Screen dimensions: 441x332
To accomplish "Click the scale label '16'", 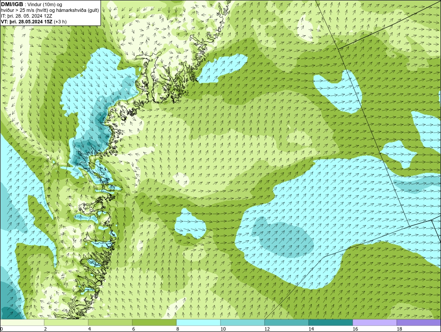I will 355,329.
